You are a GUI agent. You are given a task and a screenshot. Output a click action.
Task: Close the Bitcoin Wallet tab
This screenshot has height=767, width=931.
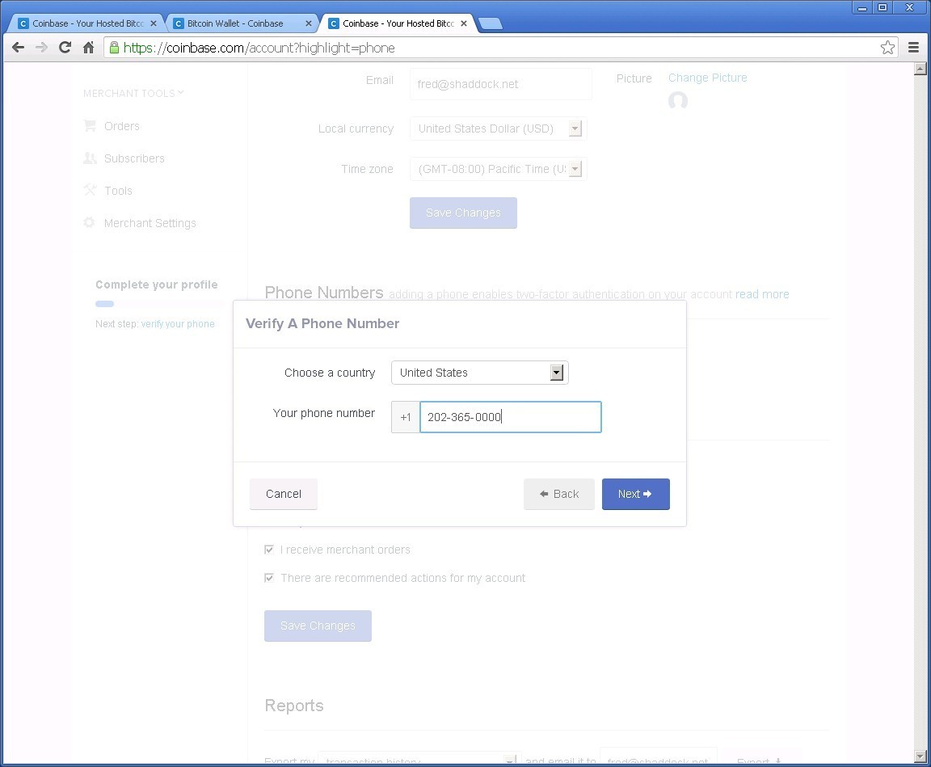tap(308, 23)
